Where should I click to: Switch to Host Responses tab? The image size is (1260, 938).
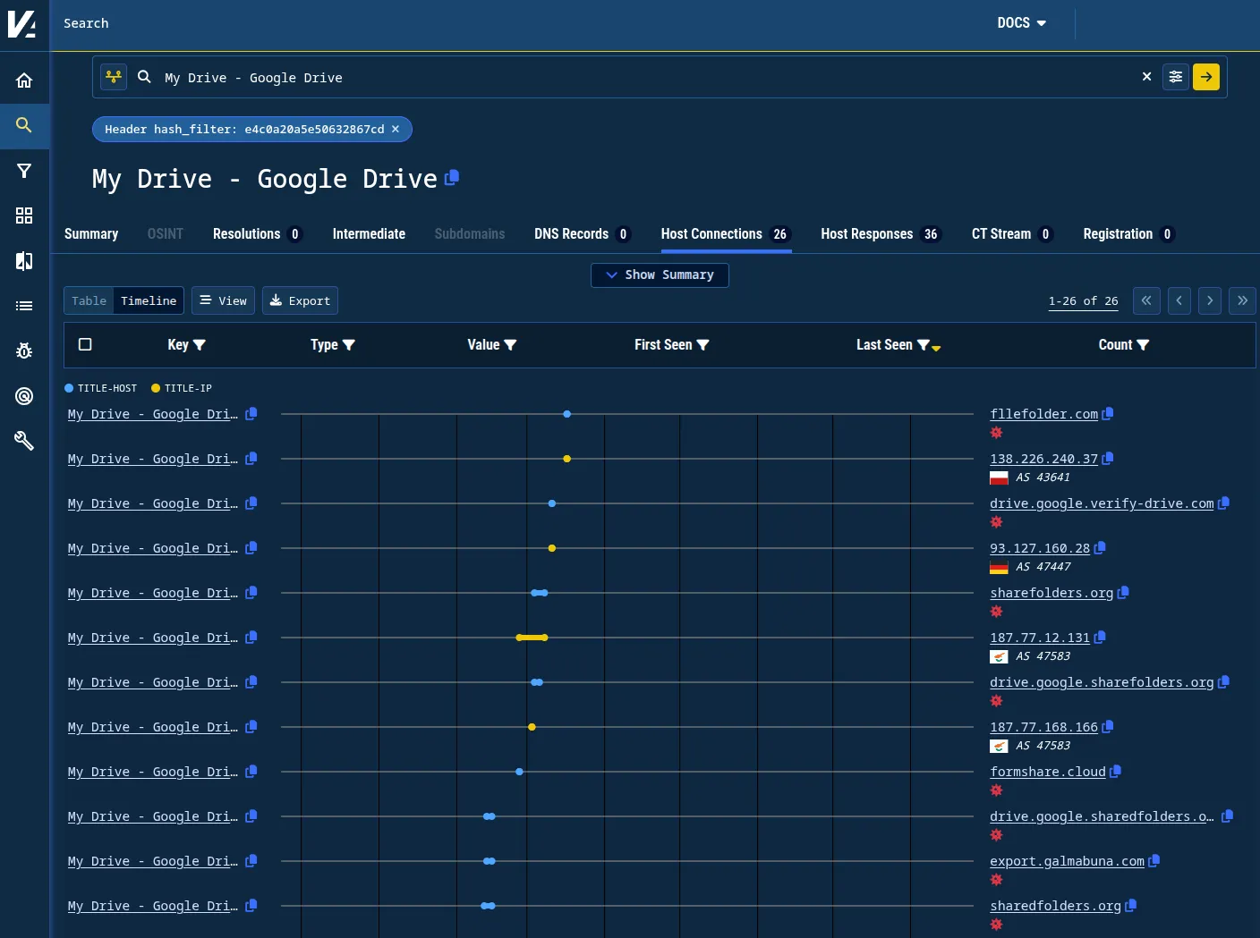[x=881, y=233]
